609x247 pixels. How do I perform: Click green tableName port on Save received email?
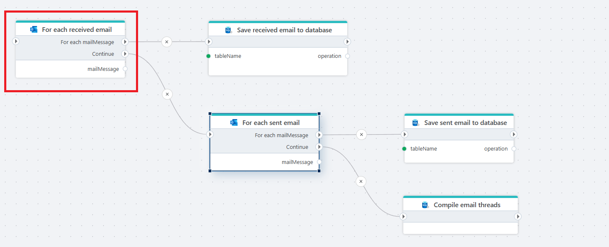coord(209,56)
